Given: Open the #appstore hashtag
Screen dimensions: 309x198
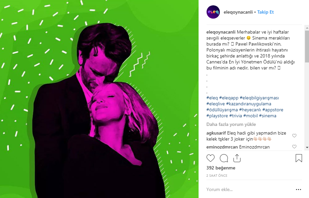Looking at the screenshot, I should pos(273,109).
